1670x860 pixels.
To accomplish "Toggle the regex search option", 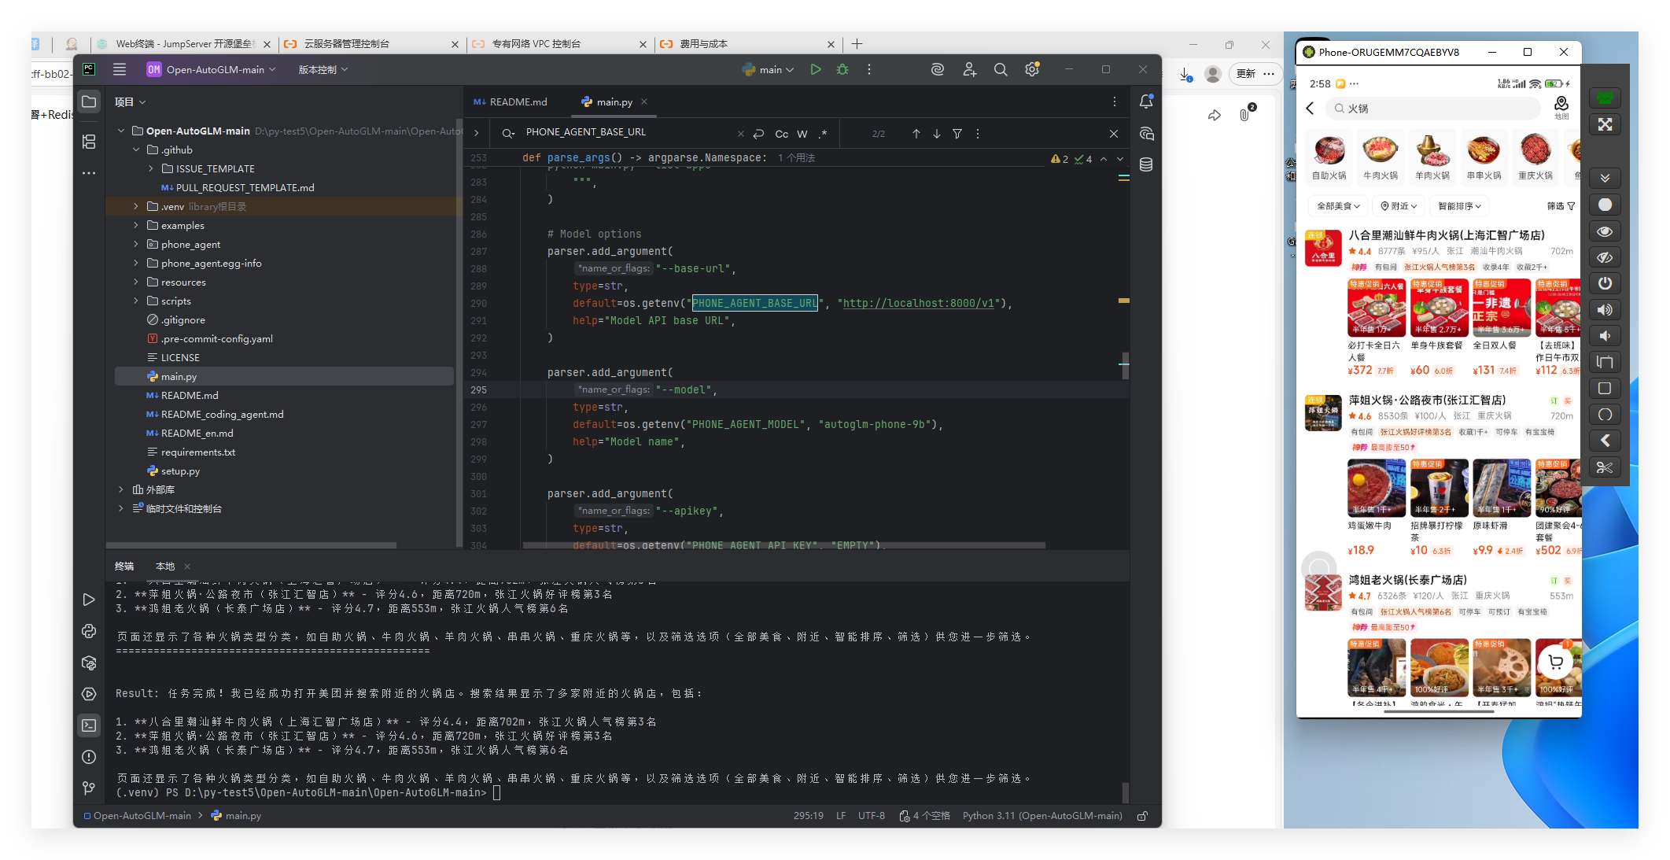I will pyautogui.click(x=823, y=134).
